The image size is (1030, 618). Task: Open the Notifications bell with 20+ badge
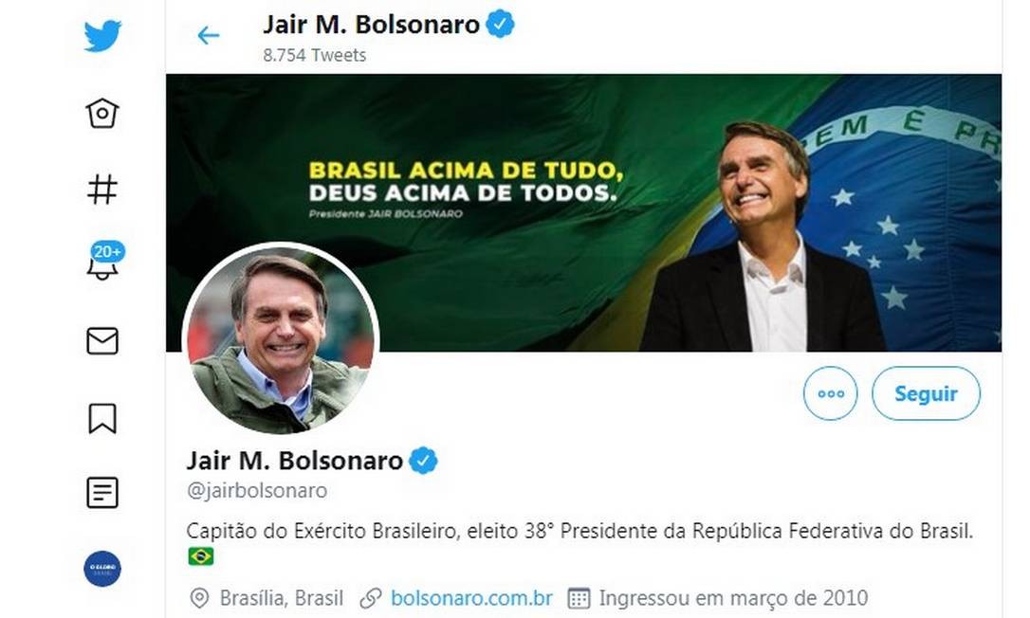coord(104,261)
